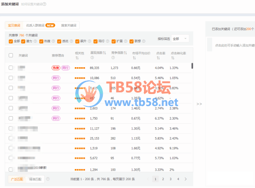The image size is (255, 188).
Task: Click the help icon next to 飙升
Action: (89, 41)
